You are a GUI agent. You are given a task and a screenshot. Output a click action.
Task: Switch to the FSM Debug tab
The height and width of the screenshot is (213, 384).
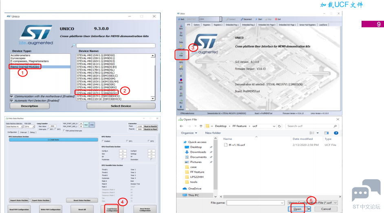point(32,132)
